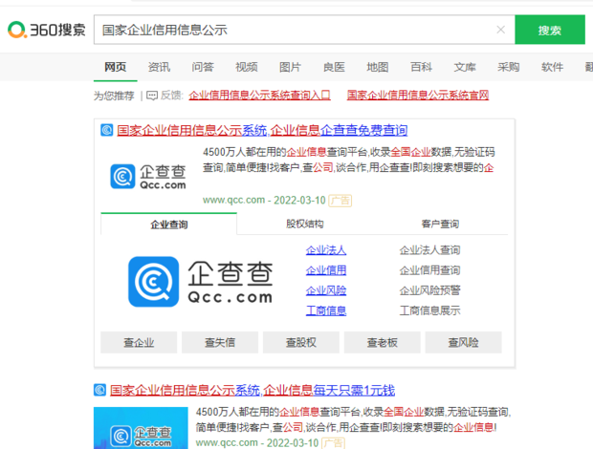Click the 企业法人查询 text
593x449 pixels.
click(x=430, y=250)
